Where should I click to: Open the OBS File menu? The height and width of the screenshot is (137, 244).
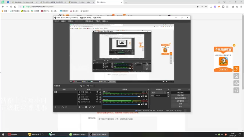point(57,21)
